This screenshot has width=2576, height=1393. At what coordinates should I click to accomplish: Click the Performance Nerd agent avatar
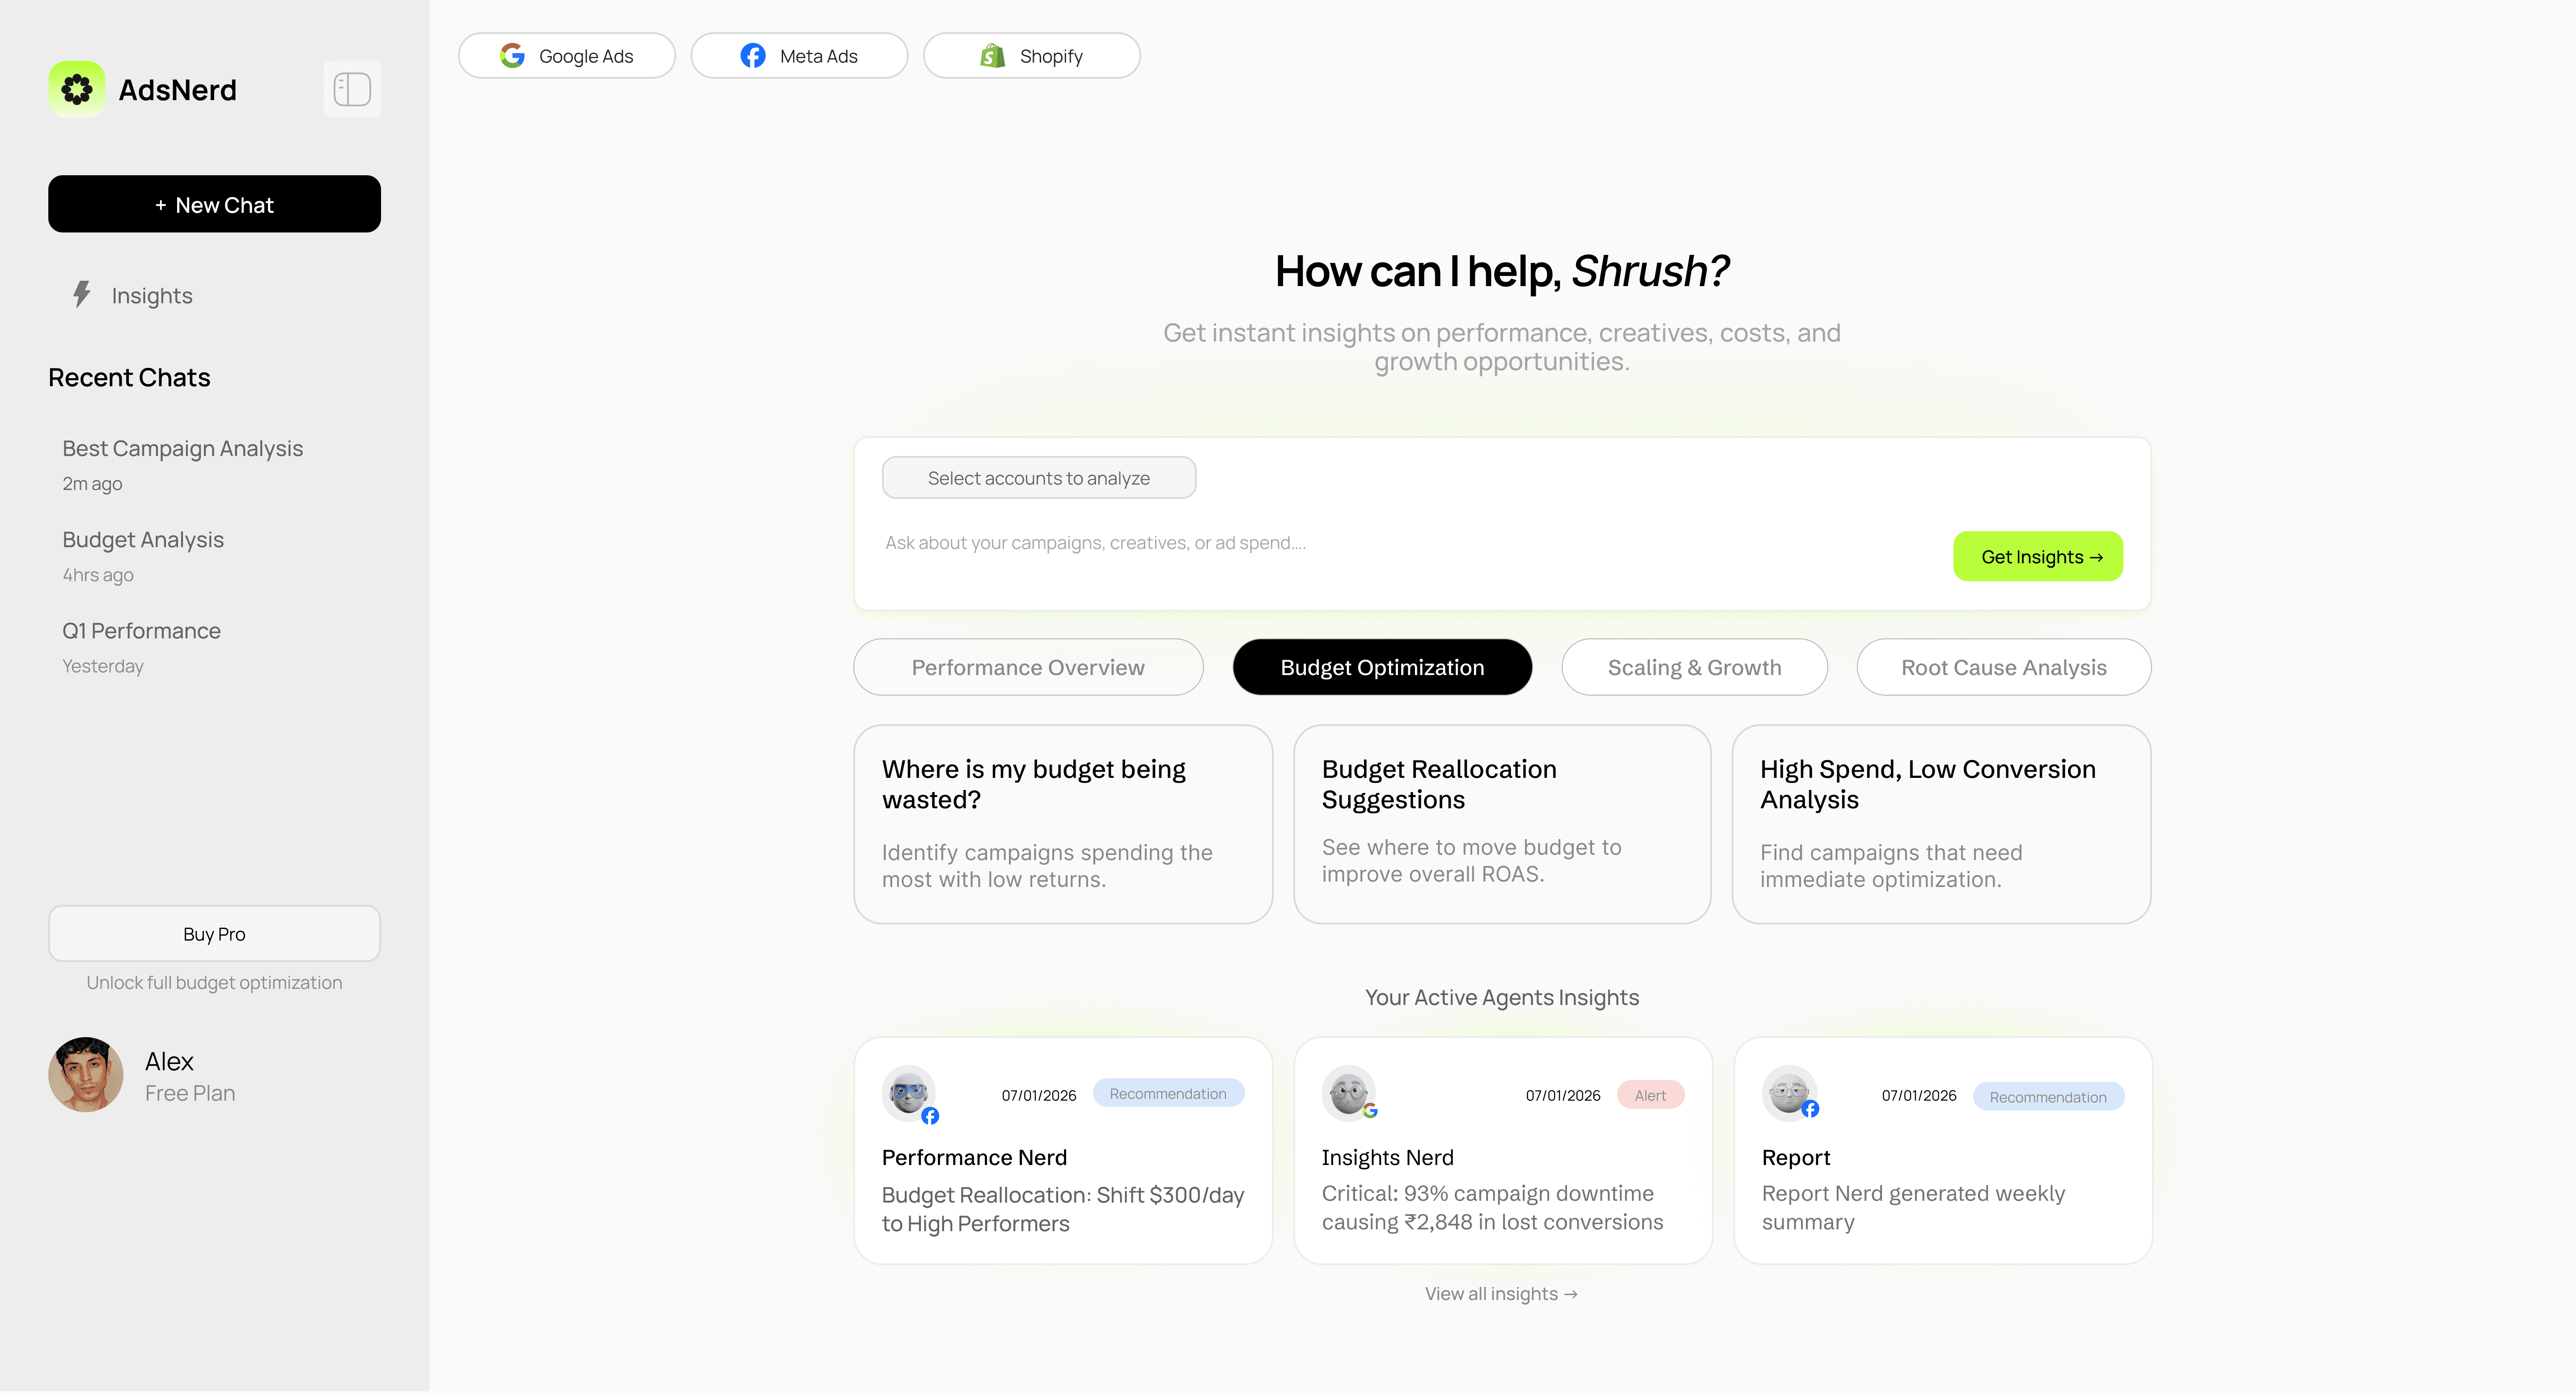click(x=908, y=1092)
